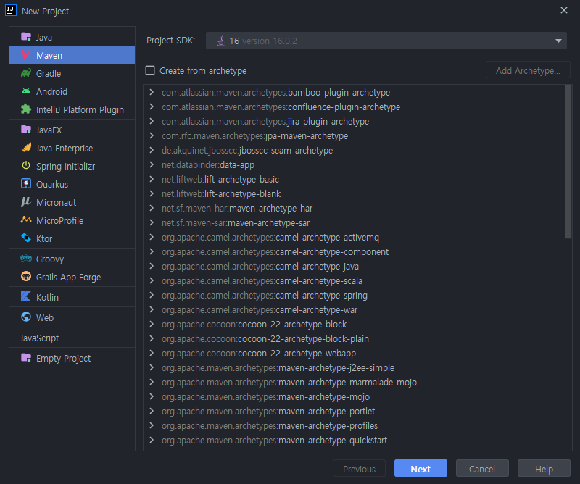Choose Spring Initializr project type label

click(65, 167)
